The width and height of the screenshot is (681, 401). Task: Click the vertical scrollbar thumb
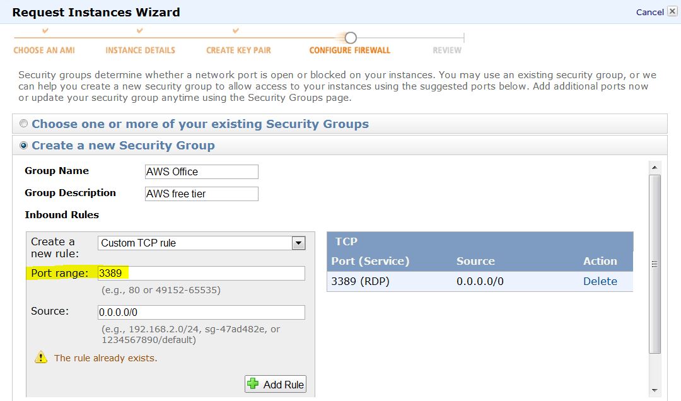[x=655, y=264]
